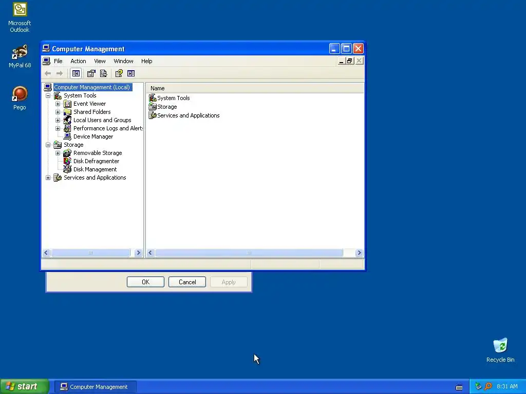Click tree pane scroll right arrow

point(138,253)
